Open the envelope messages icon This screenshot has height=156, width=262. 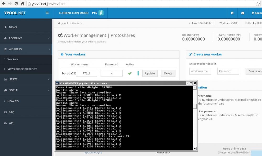click(243, 13)
